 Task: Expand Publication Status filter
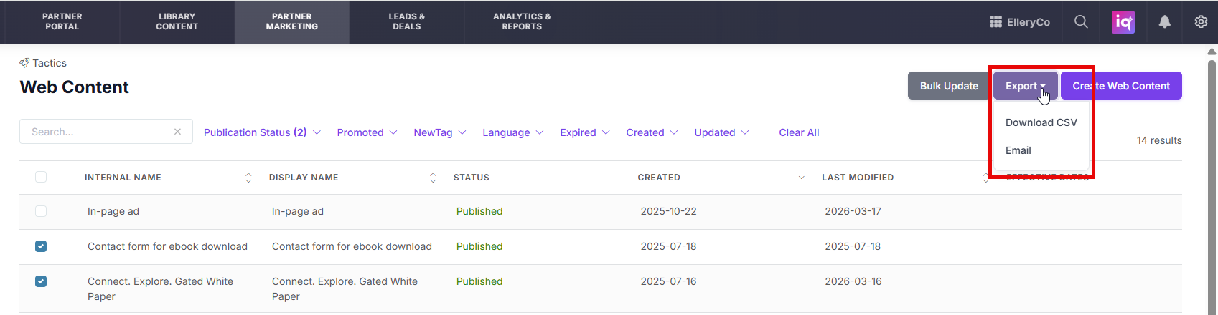(262, 132)
